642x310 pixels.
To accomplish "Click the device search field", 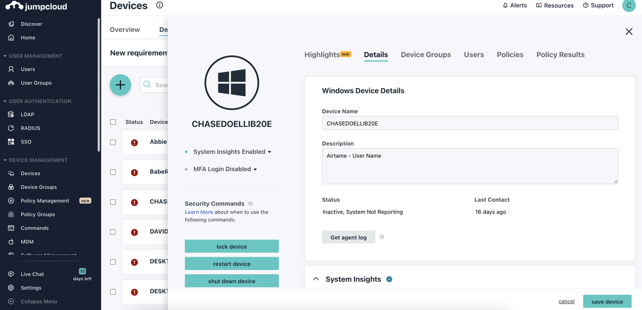I will click(x=155, y=85).
